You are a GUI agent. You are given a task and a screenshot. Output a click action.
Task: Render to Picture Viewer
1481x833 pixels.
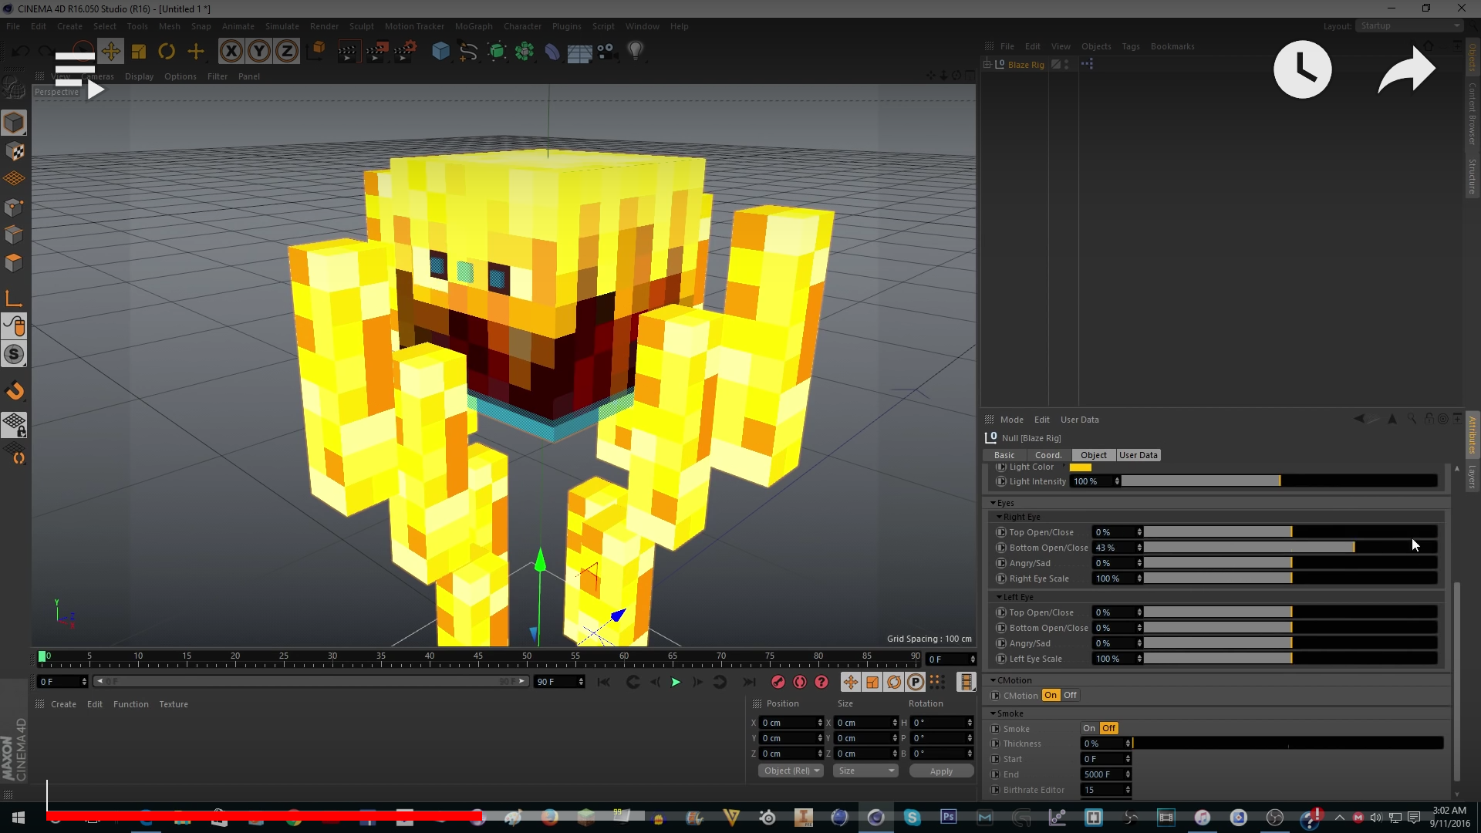click(376, 51)
